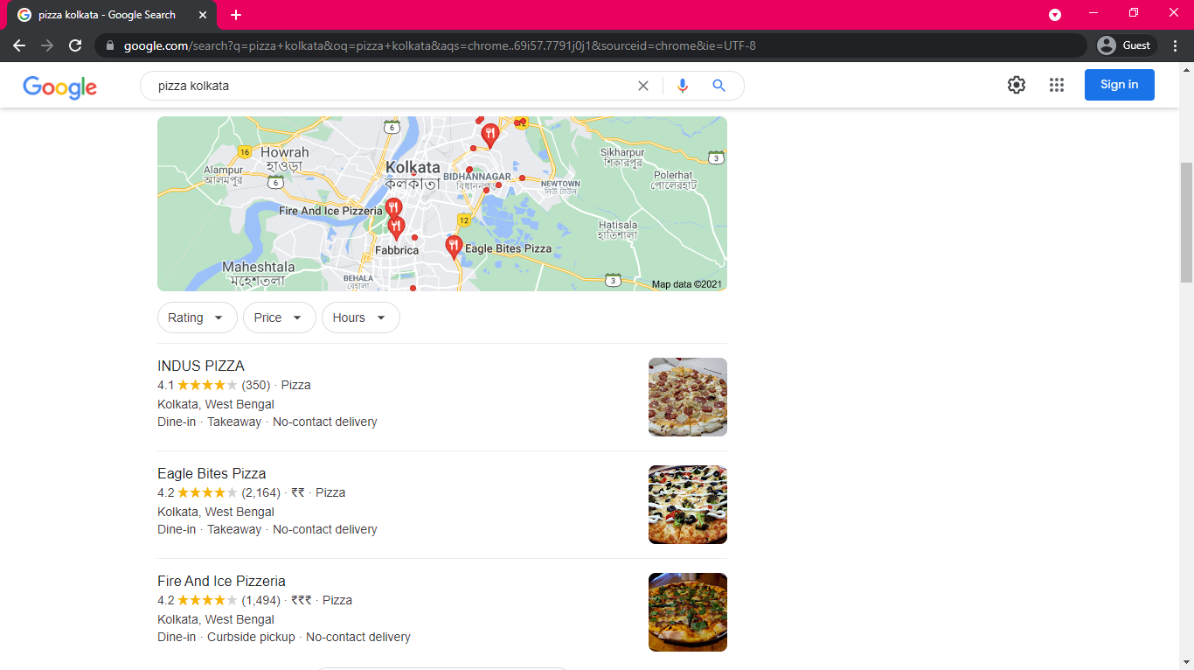Open the Fire And Ice Pizzeria pizza photo

[x=687, y=612]
